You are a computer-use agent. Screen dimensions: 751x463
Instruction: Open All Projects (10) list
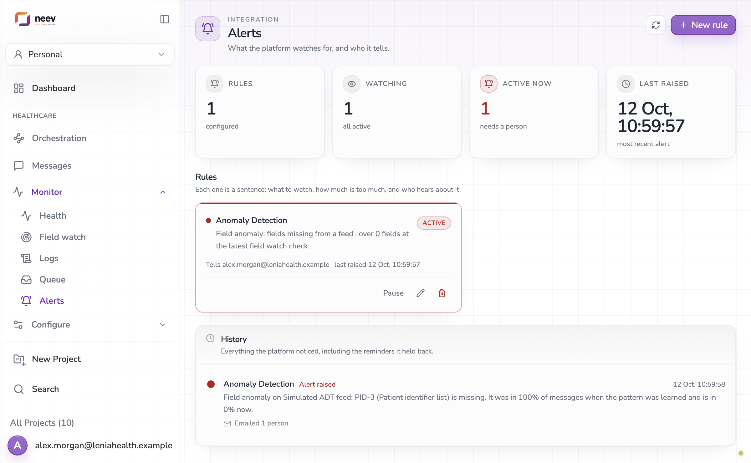42,423
